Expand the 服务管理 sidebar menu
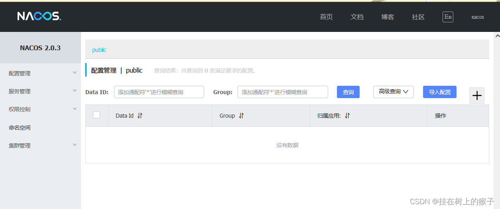 pyautogui.click(x=40, y=91)
